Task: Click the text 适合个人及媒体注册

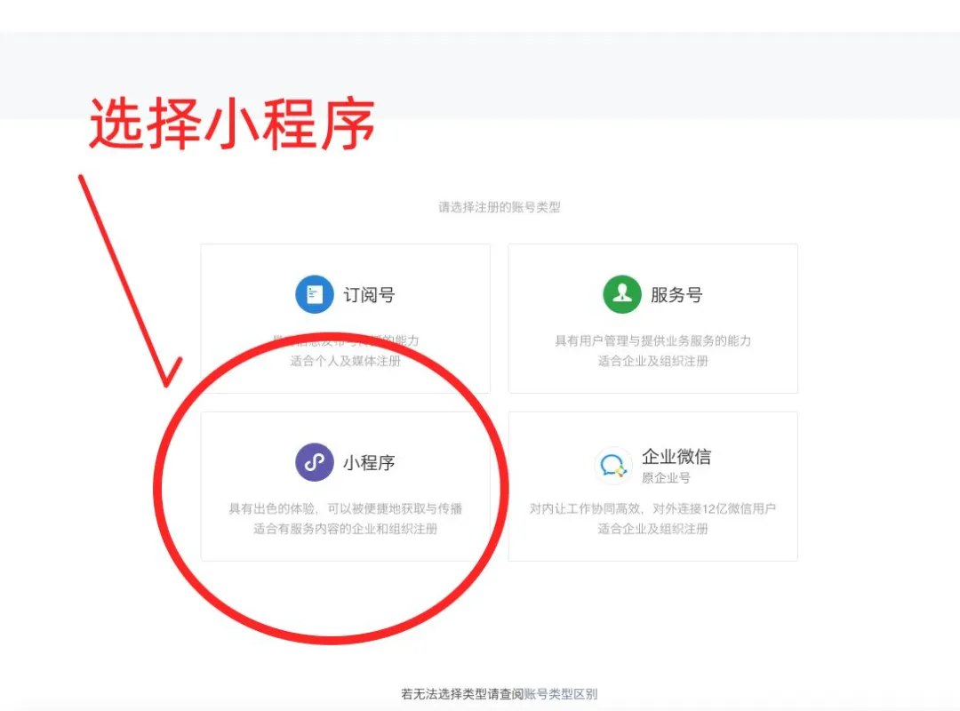Action: [345, 362]
